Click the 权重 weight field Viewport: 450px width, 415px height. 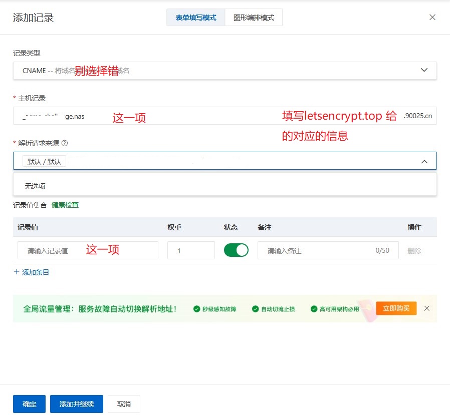[x=190, y=250]
